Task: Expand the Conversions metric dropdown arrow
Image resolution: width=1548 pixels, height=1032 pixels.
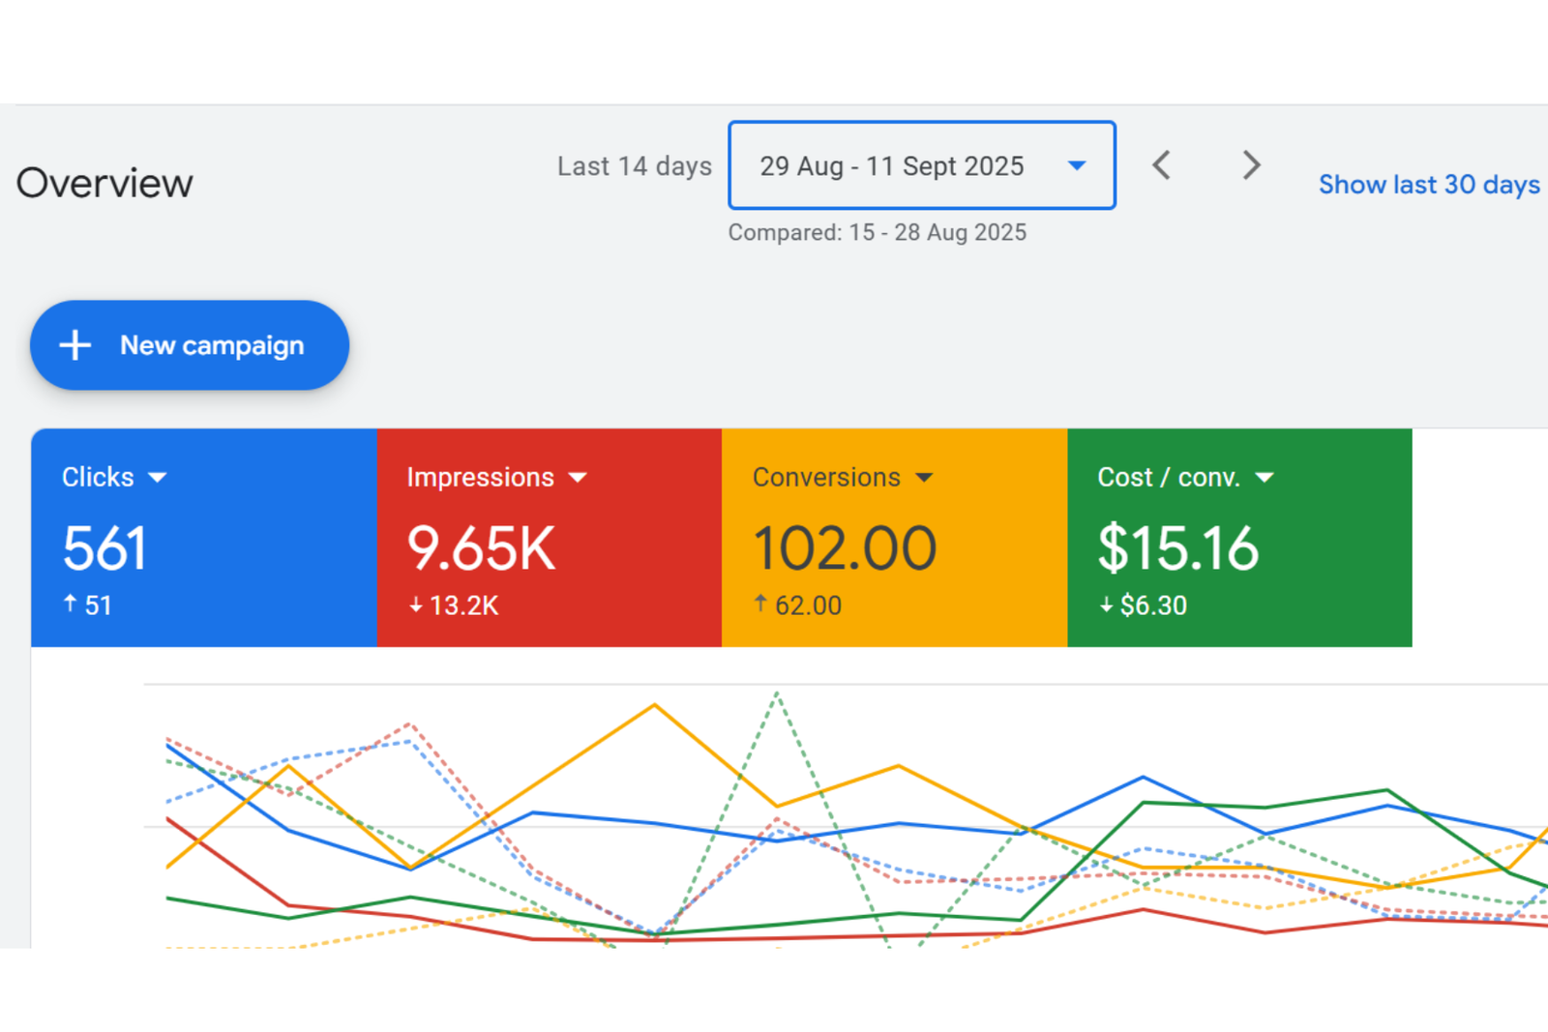Action: pos(924,478)
